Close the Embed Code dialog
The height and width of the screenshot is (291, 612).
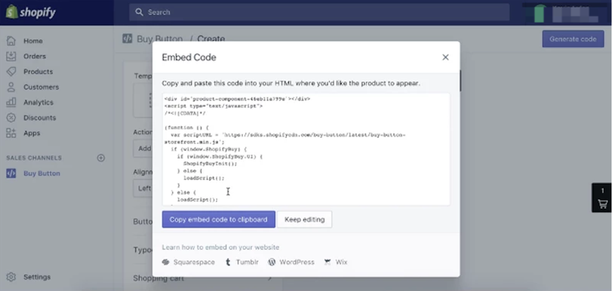445,57
